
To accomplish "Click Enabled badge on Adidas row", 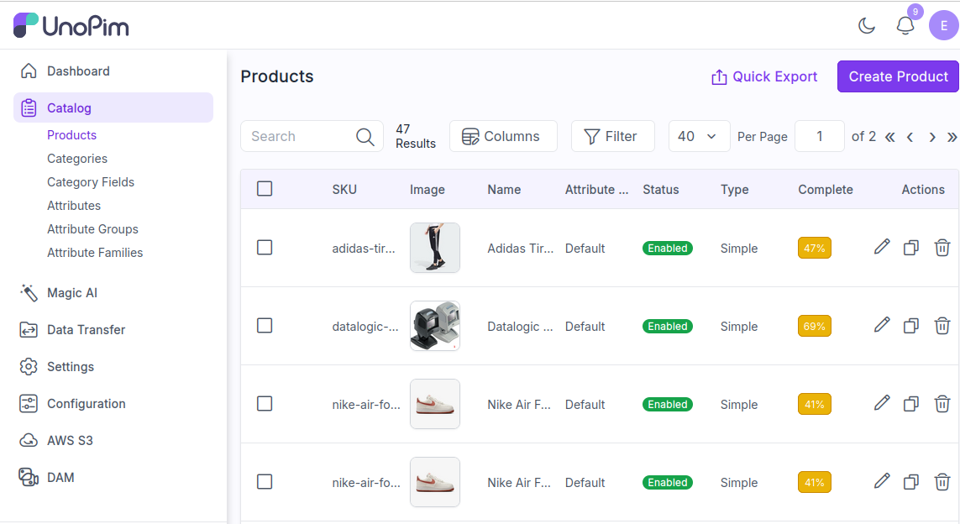I will (668, 248).
